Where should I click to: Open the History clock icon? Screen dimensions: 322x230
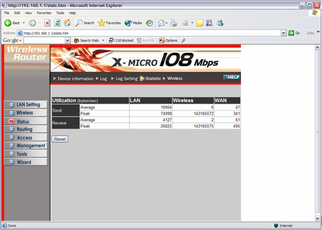[149, 23]
